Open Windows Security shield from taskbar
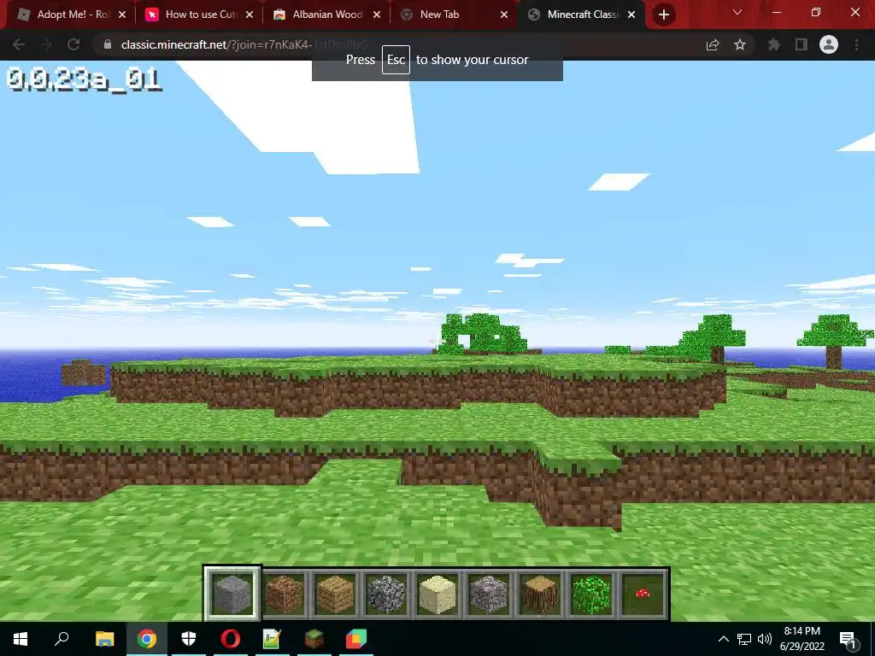The width and height of the screenshot is (875, 656). point(189,639)
